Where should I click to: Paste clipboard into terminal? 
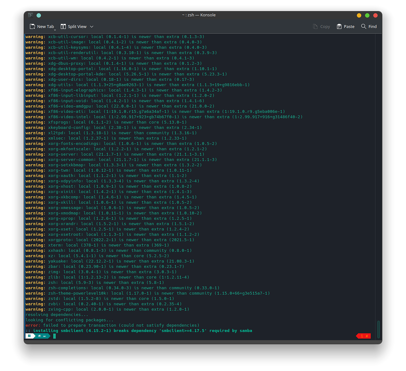345,27
